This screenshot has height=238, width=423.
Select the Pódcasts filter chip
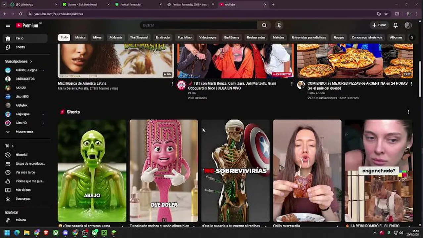[116, 37]
